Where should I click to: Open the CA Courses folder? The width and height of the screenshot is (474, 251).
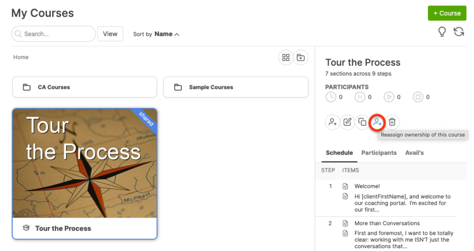point(84,87)
